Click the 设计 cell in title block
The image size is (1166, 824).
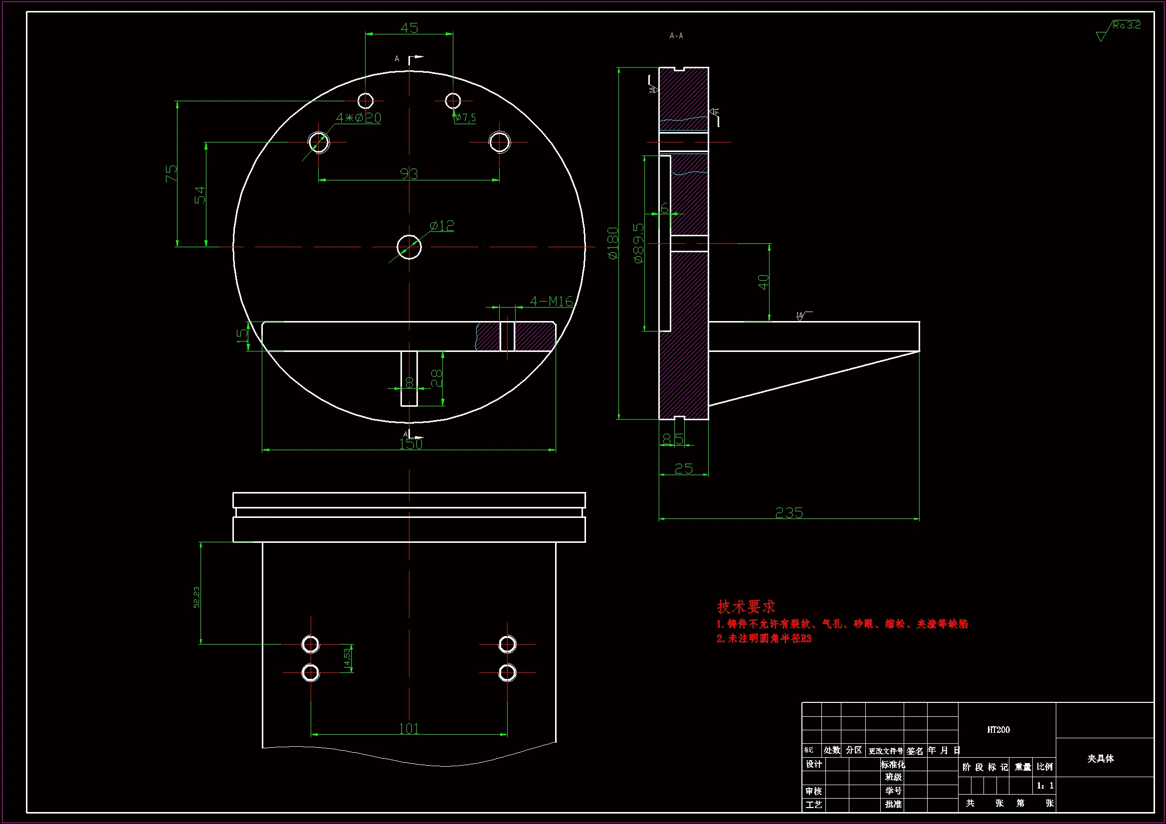813,764
